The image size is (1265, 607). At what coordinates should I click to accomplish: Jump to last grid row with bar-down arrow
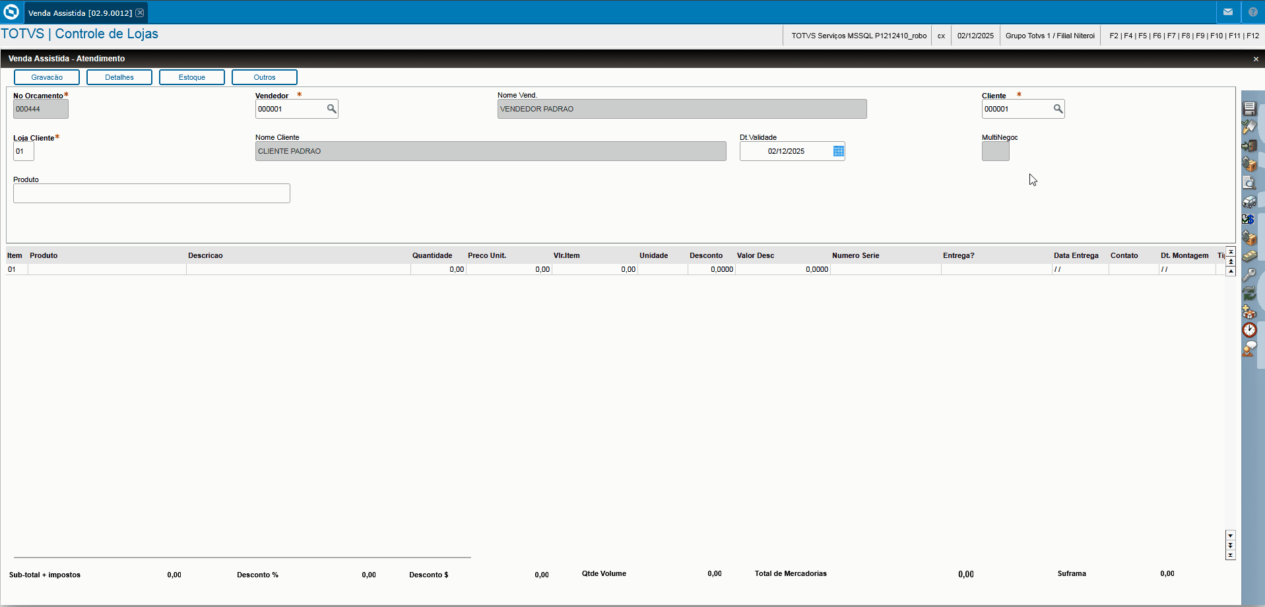click(x=1231, y=556)
